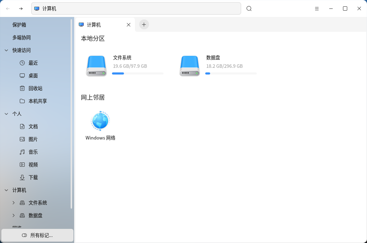Click the 19.6 GB/97.9 GB text
Screen dimensions: 367x243
[x=130, y=66]
